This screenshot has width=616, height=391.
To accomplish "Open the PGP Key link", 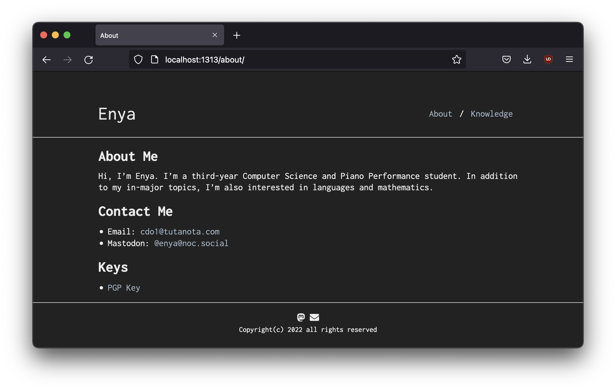I will (x=124, y=288).
